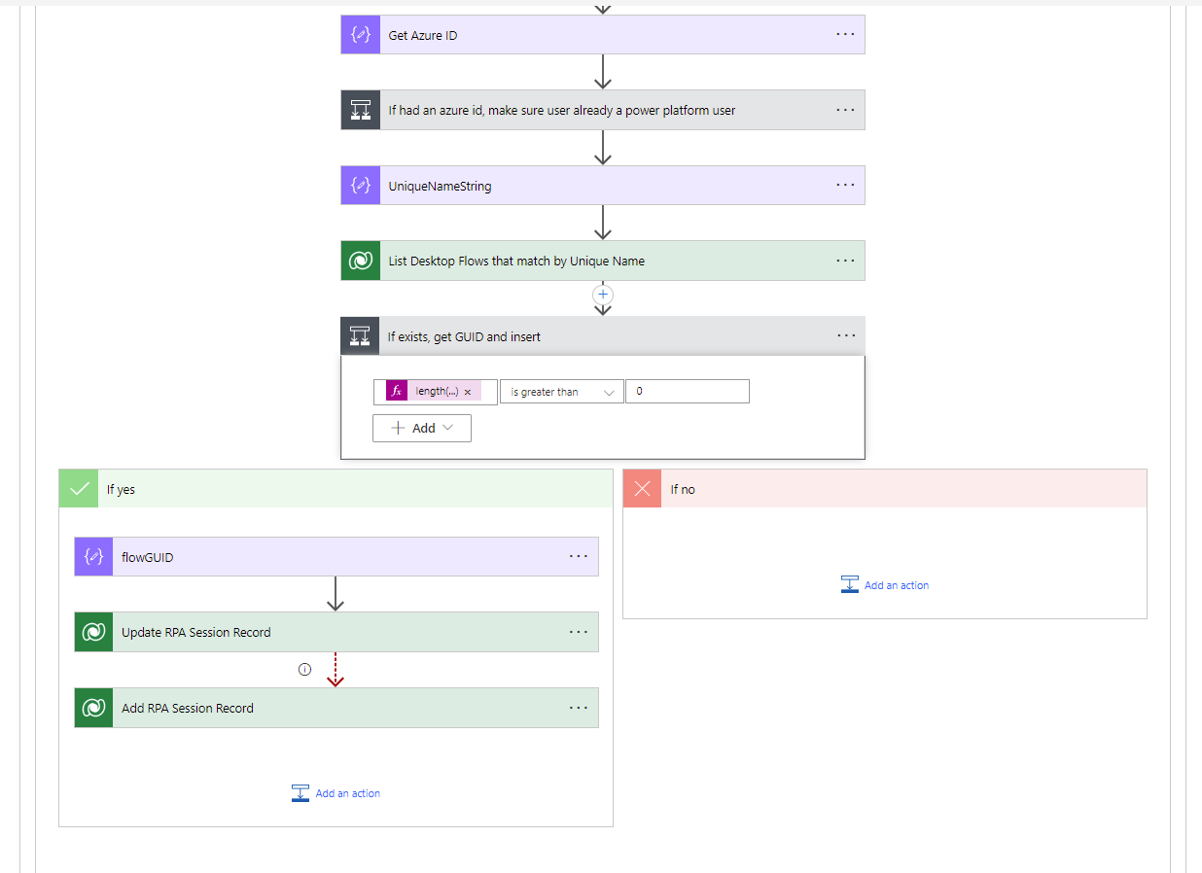
Task: Click the condition icon on If exists card
Action: coord(360,335)
